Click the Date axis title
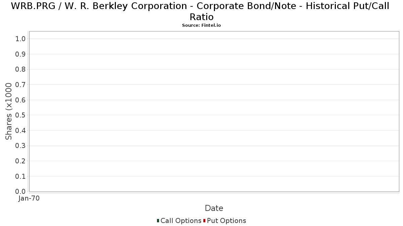The image size is (403, 226). point(214,208)
